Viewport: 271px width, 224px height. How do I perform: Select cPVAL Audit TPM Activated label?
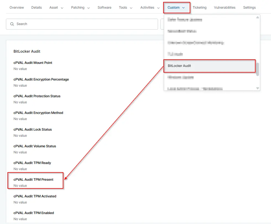pos(35,196)
